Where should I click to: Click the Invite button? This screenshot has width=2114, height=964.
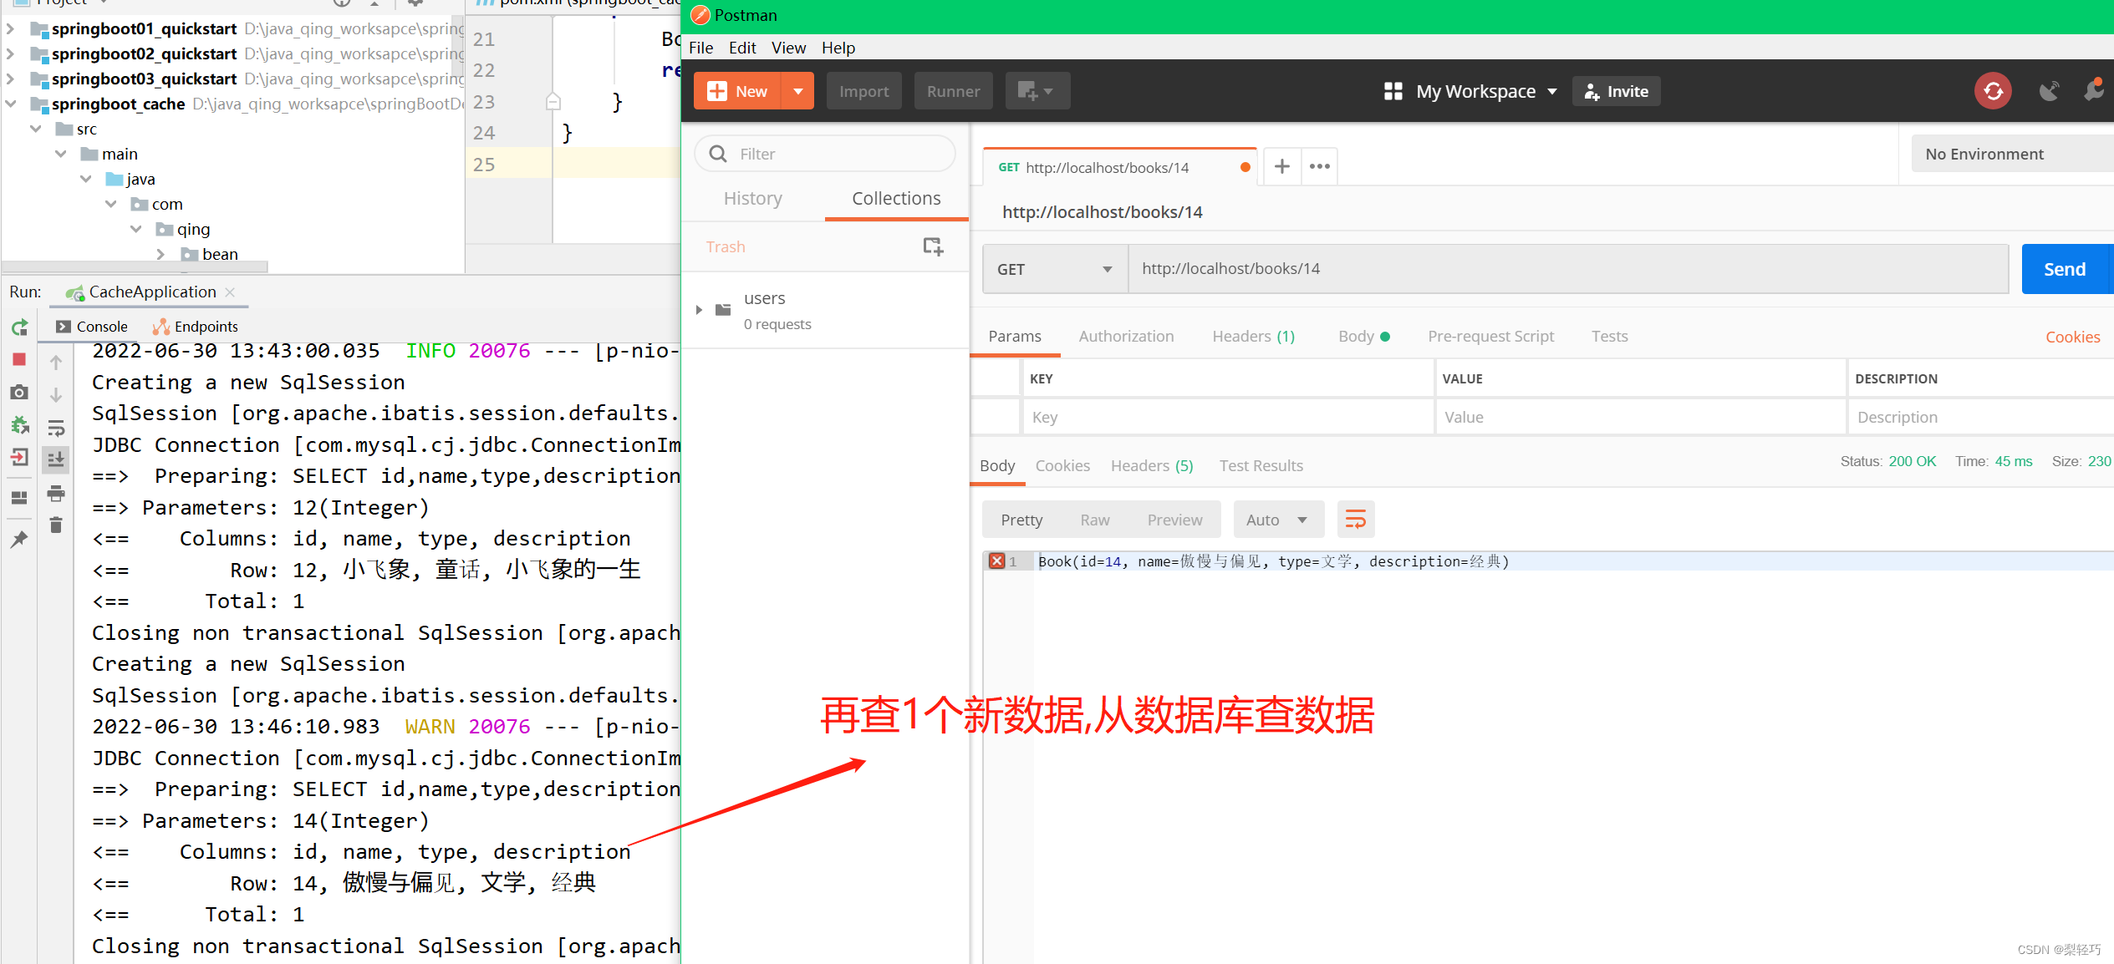(1615, 91)
